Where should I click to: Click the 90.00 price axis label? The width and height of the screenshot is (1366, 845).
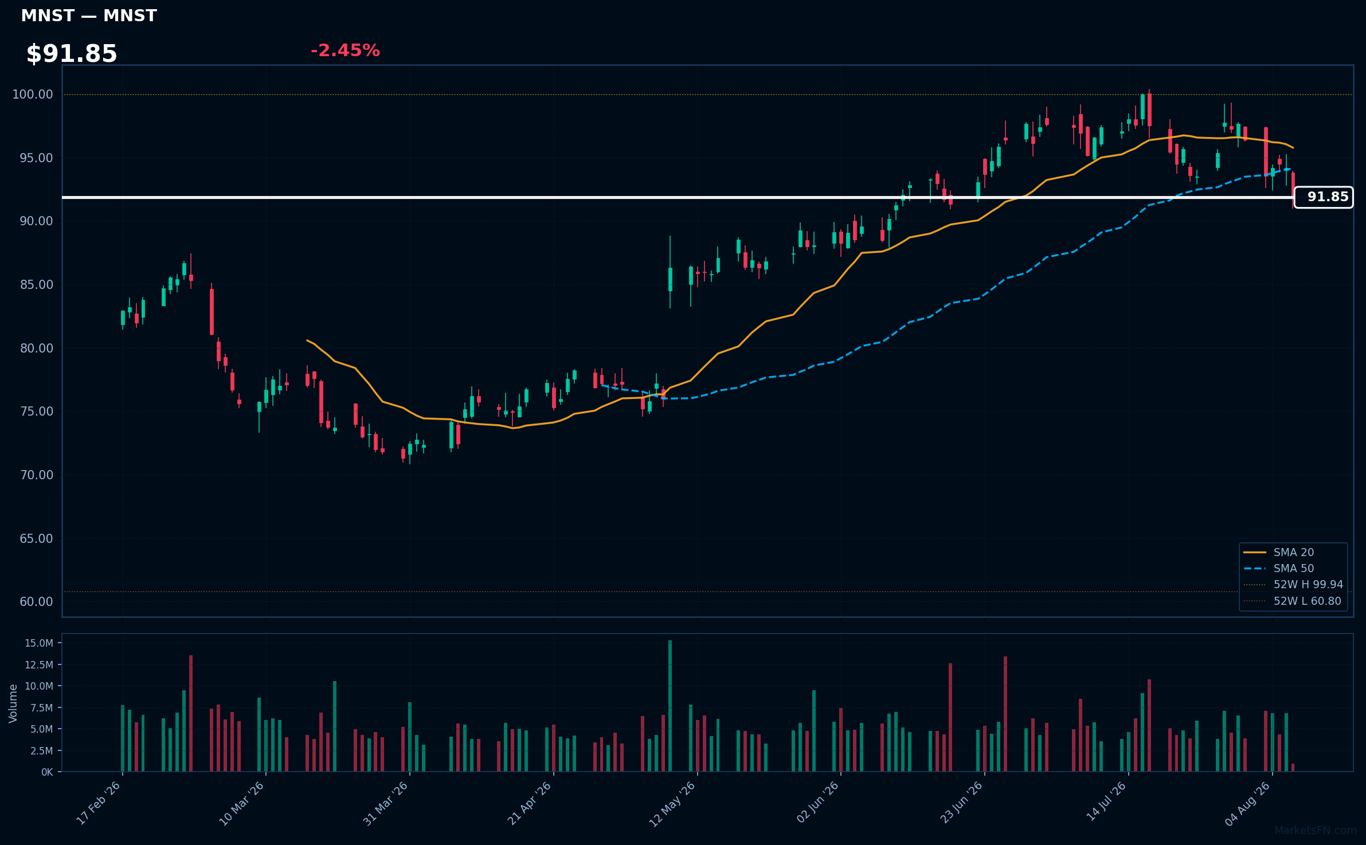[36, 221]
